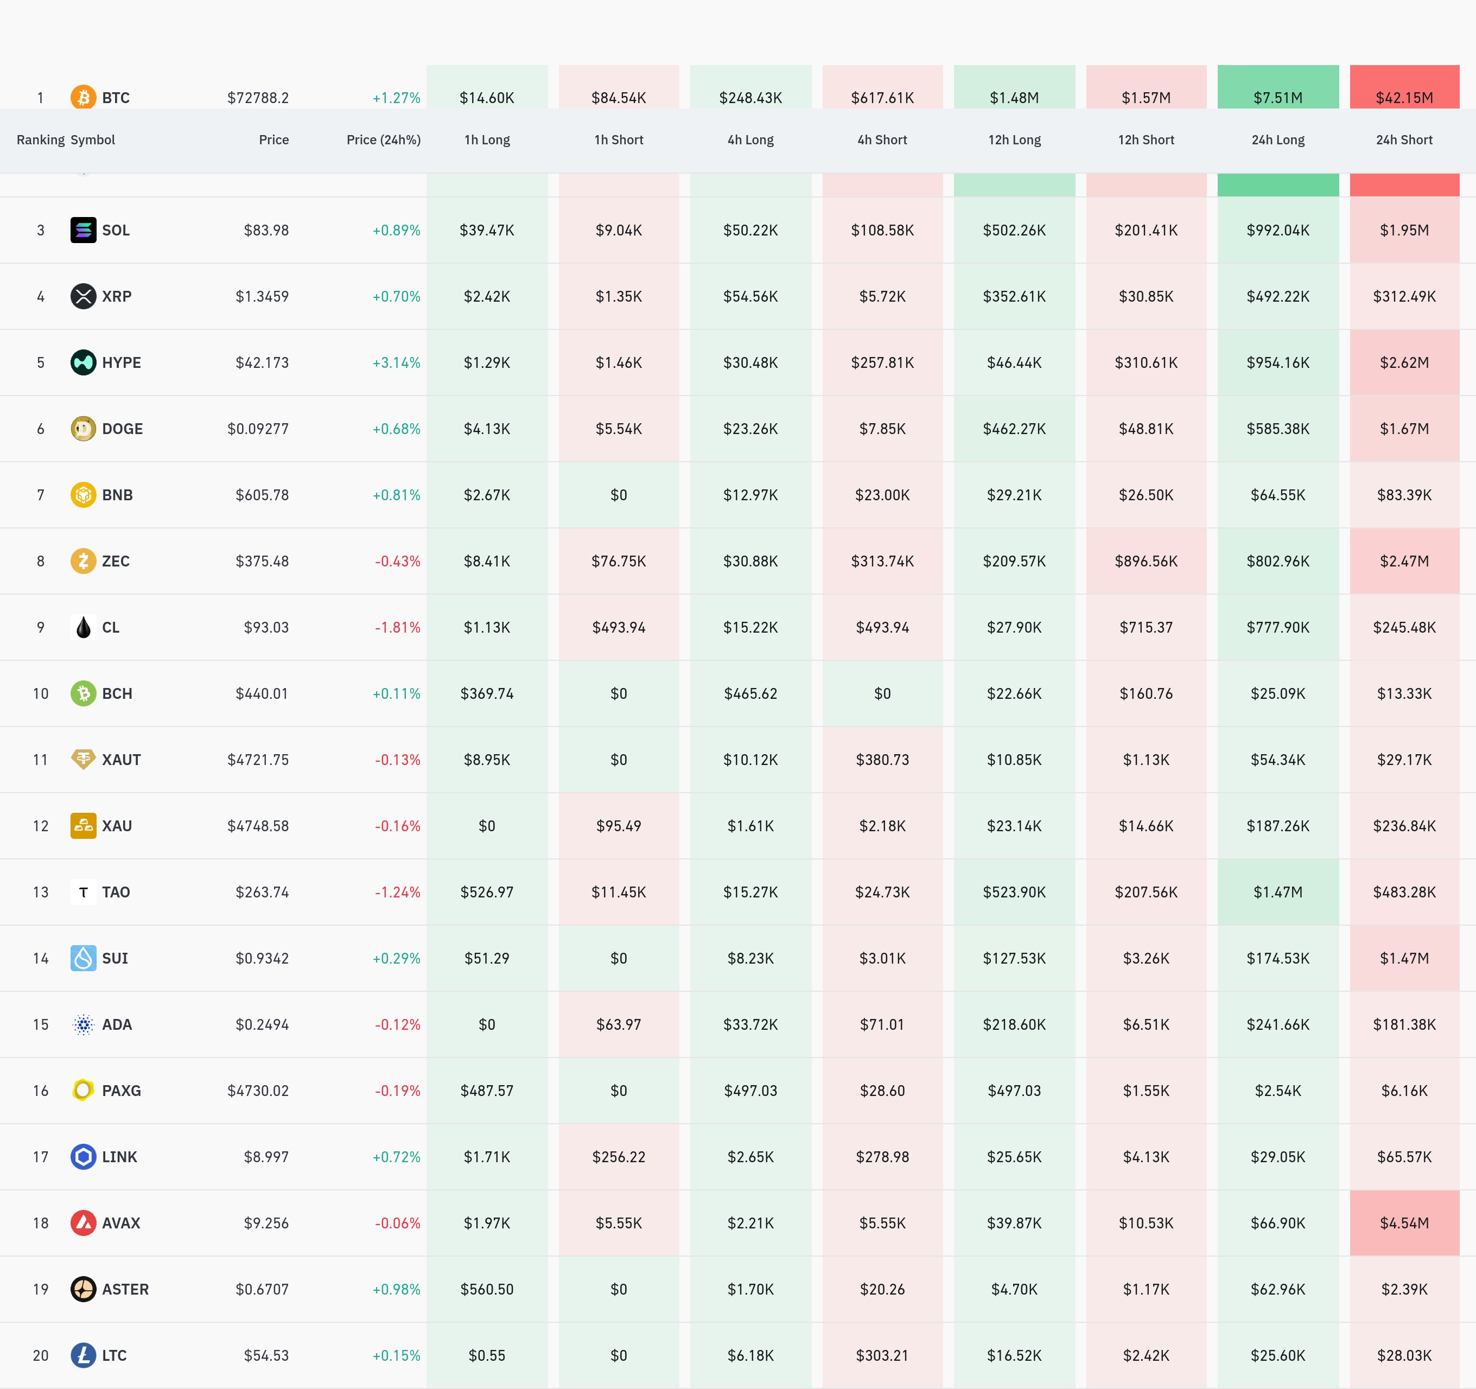Open the PAXG symbol link
This screenshot has height=1389, width=1476.
point(121,1091)
